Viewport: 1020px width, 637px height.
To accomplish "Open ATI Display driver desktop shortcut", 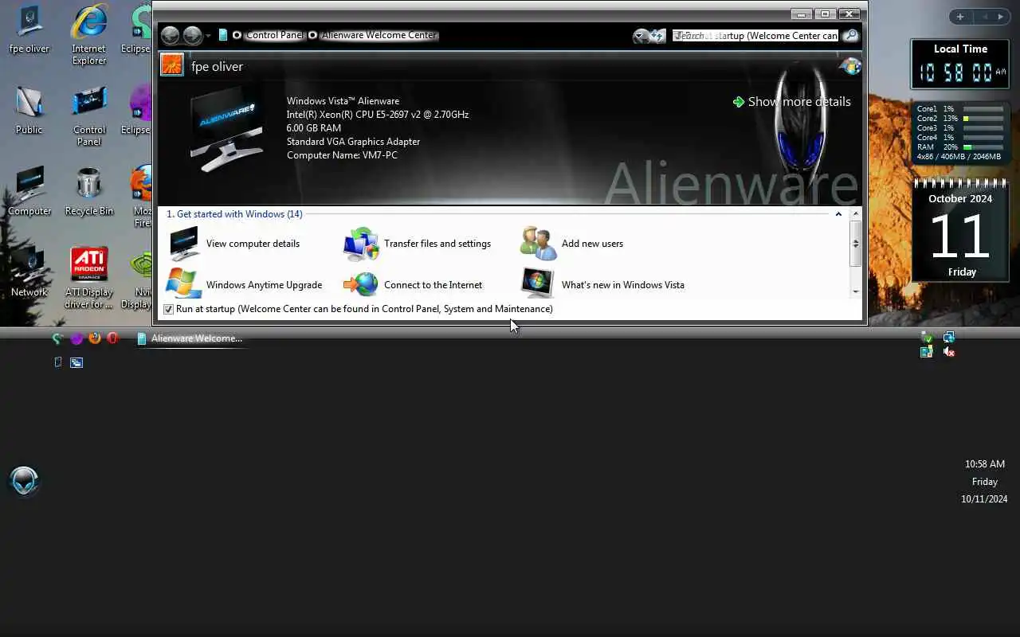I will [x=89, y=278].
